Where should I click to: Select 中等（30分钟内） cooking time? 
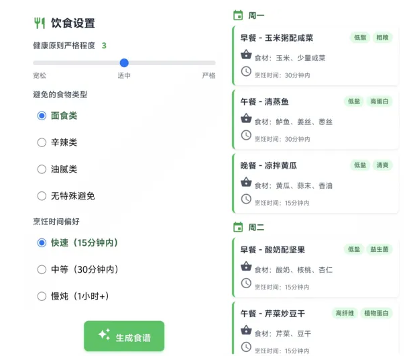[x=42, y=269]
